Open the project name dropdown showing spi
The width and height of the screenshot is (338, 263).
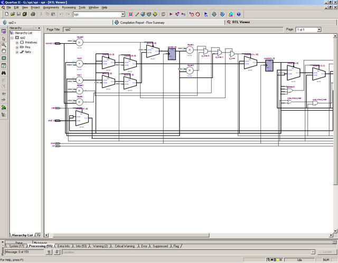click(123, 14)
